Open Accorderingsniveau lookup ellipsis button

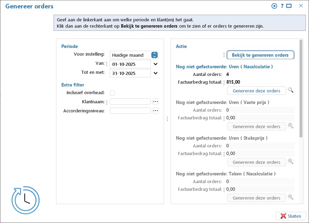click(156, 111)
